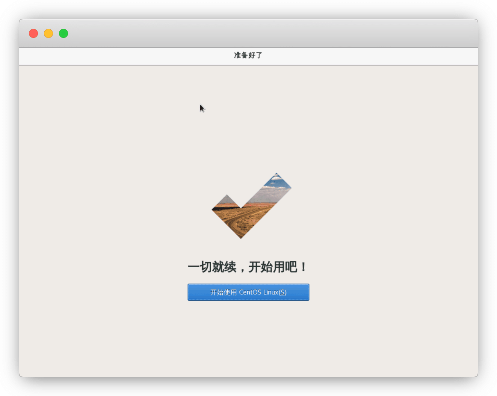Click the 一切就绪，开始用吧！ heading
Image resolution: width=497 pixels, height=396 pixels.
(x=248, y=267)
